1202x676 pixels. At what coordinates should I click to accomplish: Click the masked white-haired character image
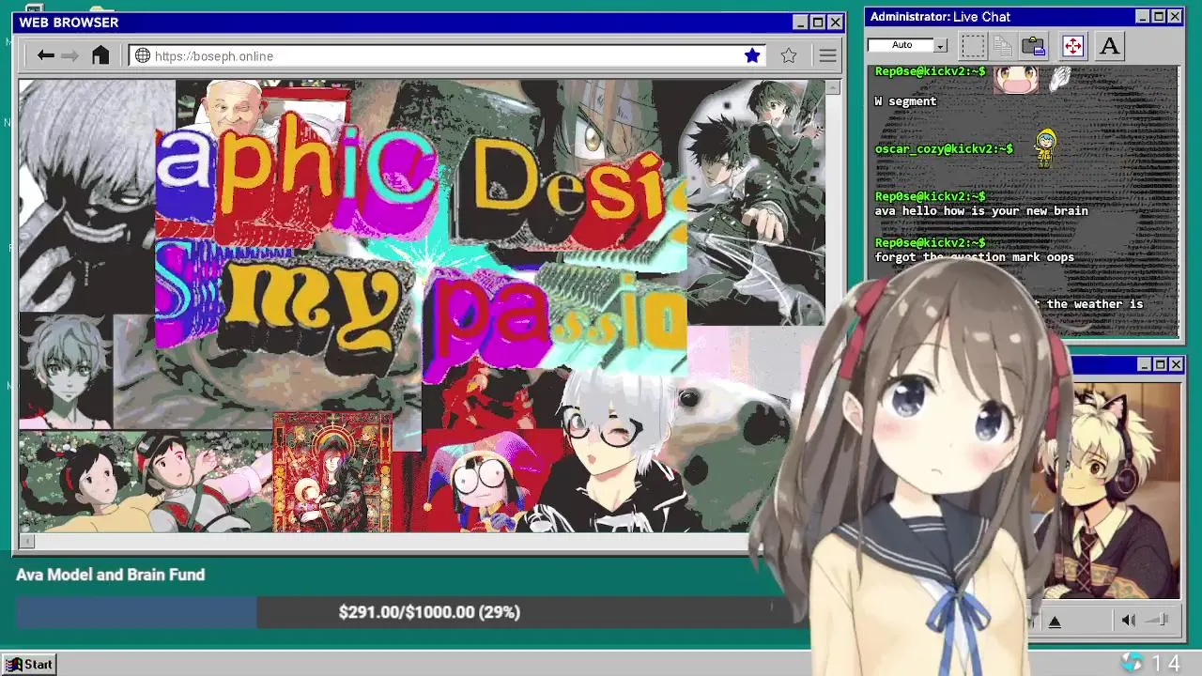(86, 195)
